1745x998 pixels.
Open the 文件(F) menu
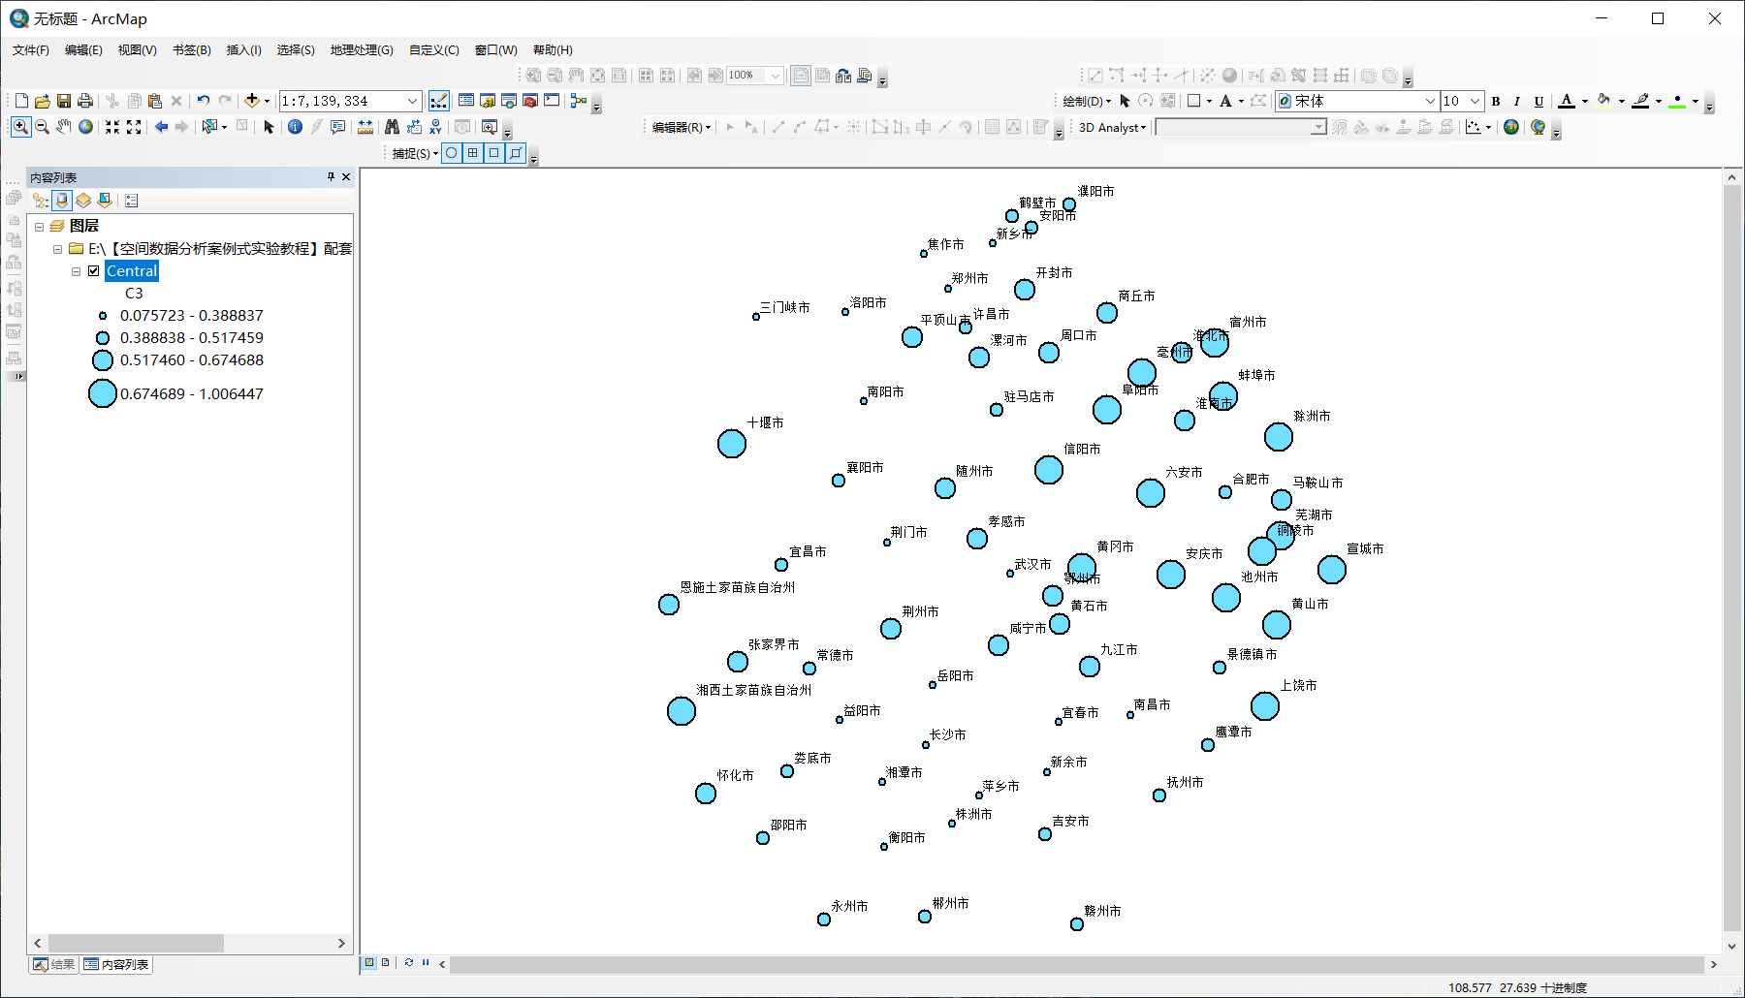tap(31, 50)
